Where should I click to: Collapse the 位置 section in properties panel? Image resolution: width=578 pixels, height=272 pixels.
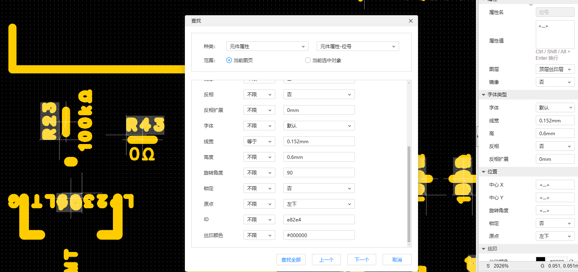point(484,172)
